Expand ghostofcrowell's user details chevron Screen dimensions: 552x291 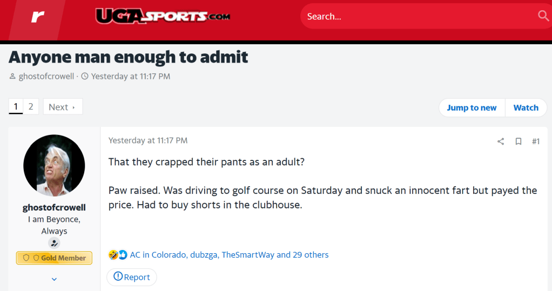pyautogui.click(x=54, y=279)
